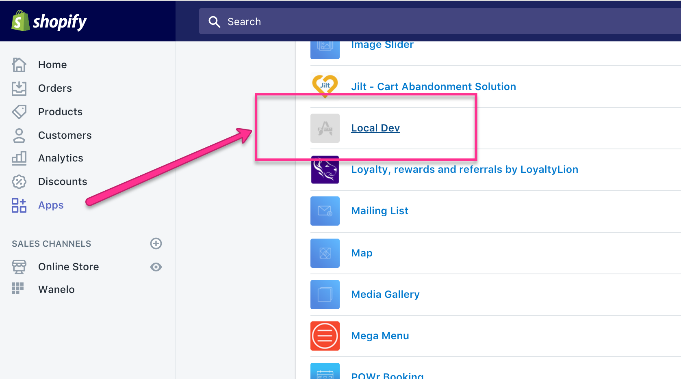This screenshot has width=681, height=379.
Task: Click the Orders inbox icon
Action: pos(19,88)
